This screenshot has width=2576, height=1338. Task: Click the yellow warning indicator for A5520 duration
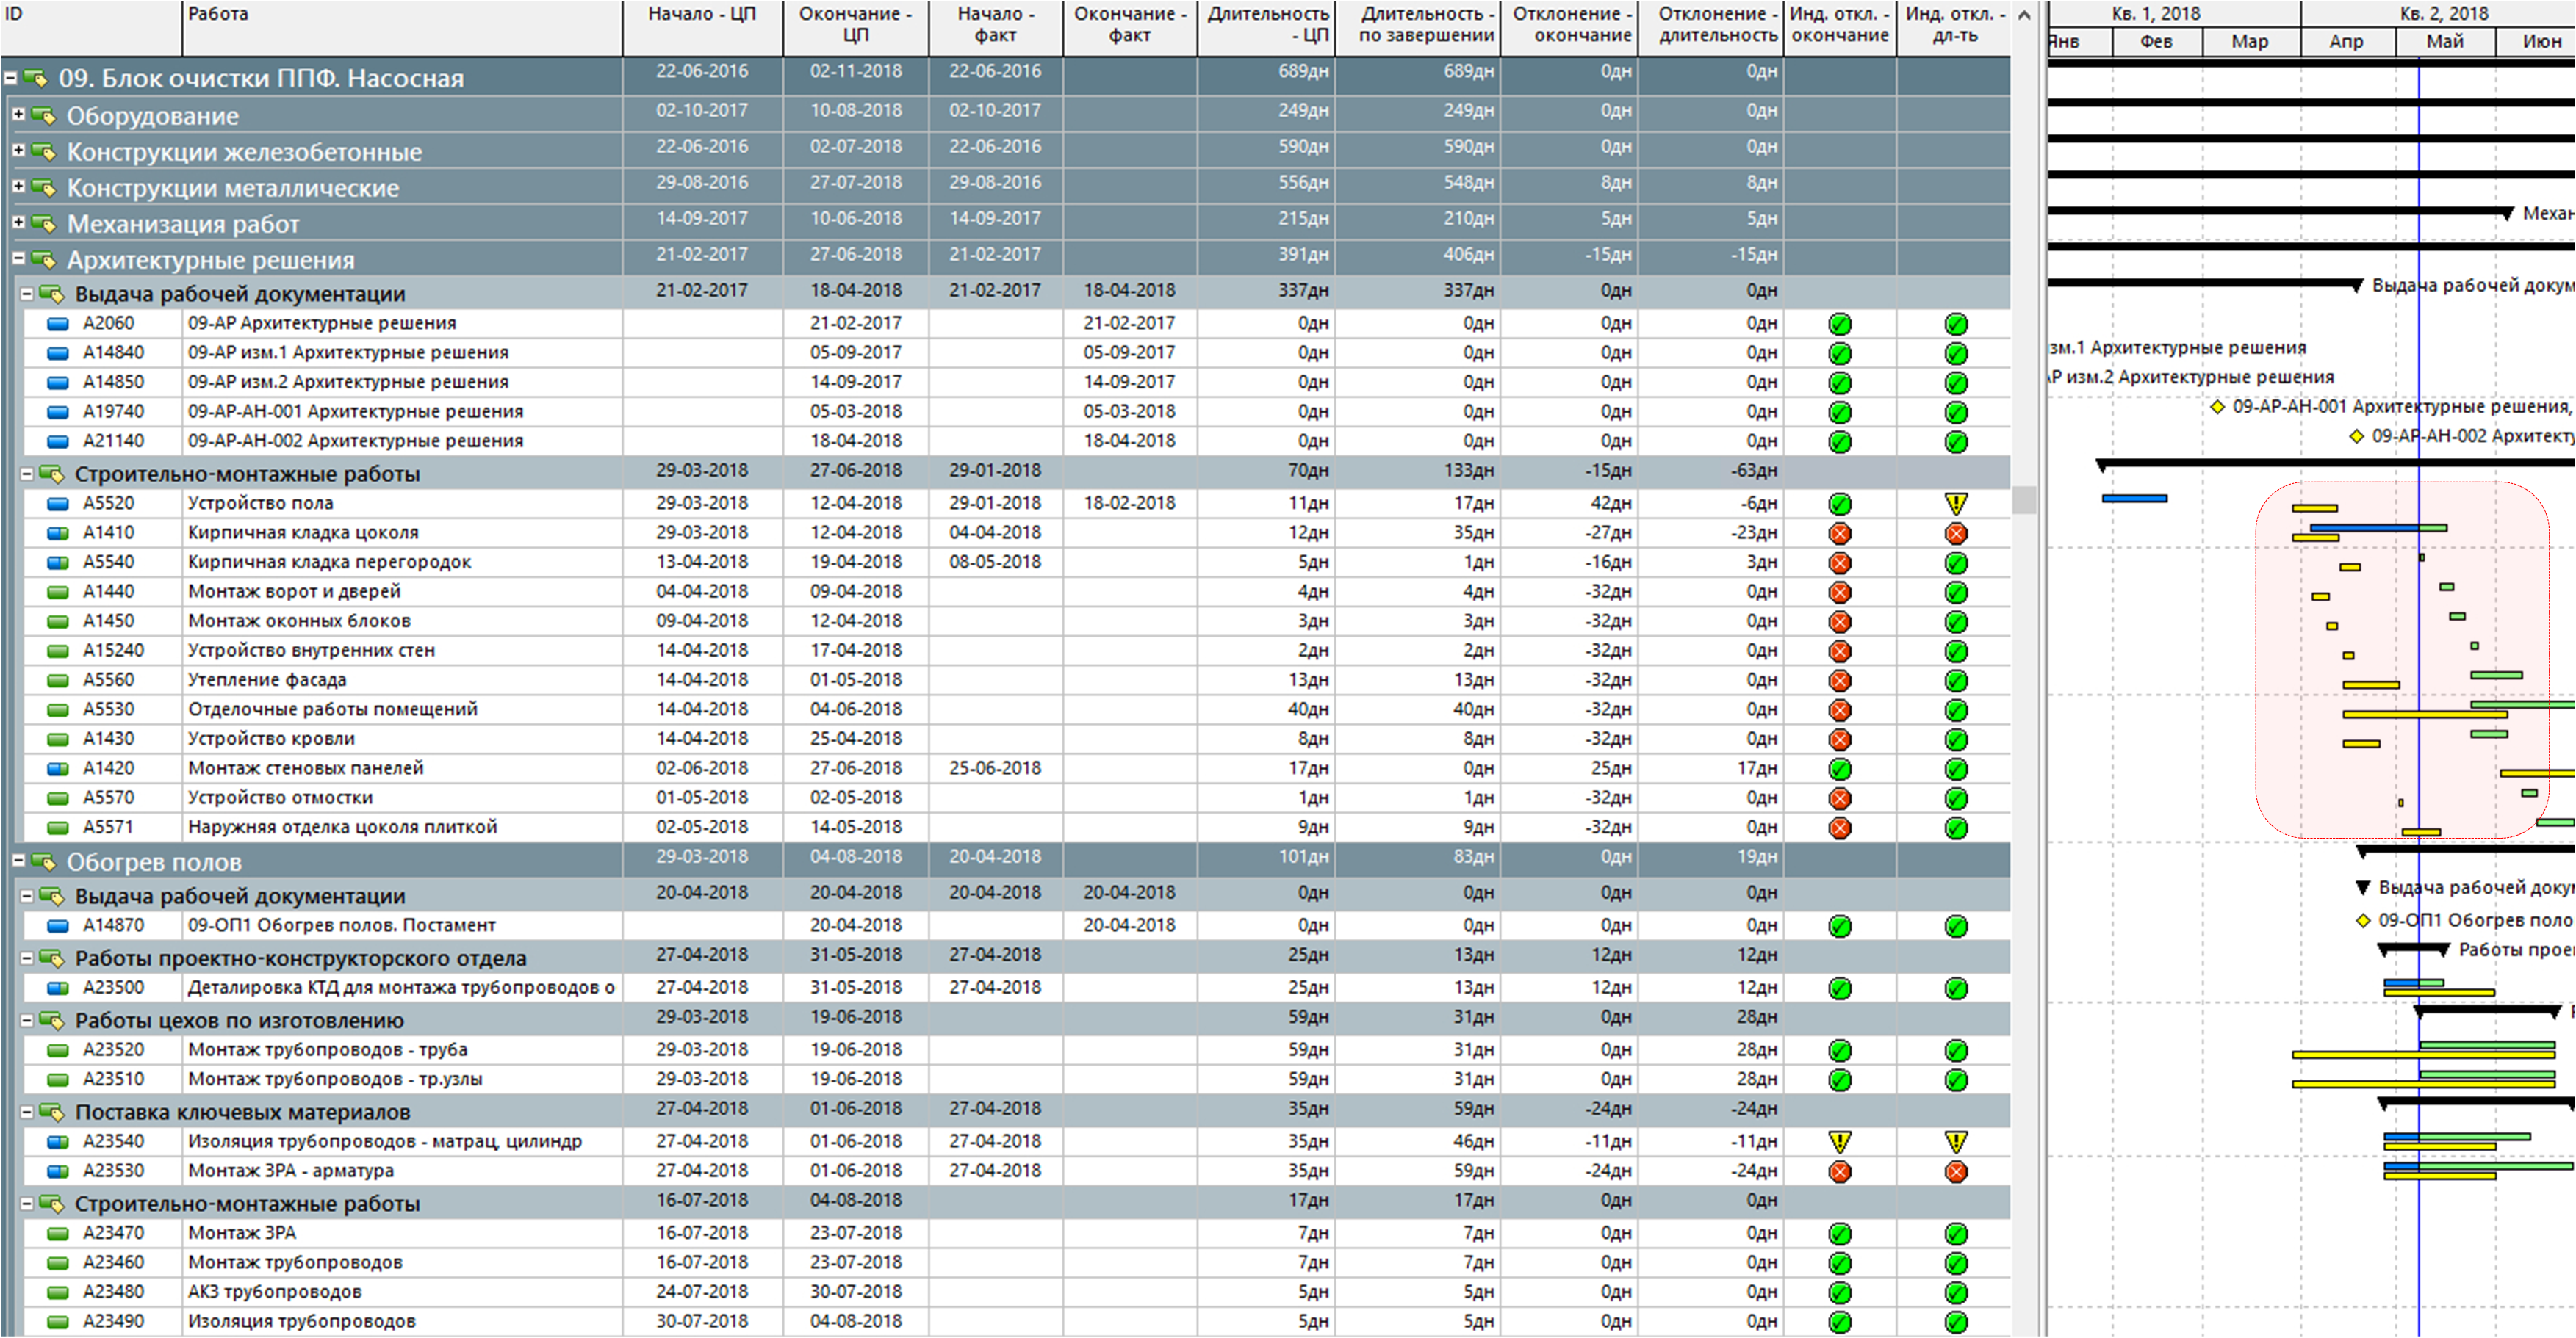1956,504
